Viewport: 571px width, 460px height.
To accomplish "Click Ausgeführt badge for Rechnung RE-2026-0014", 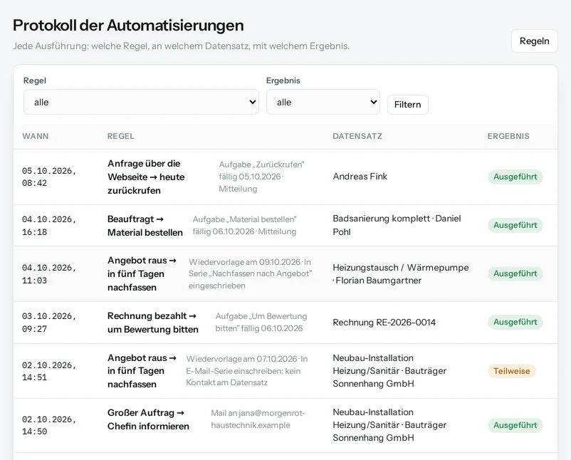I will pyautogui.click(x=515, y=323).
